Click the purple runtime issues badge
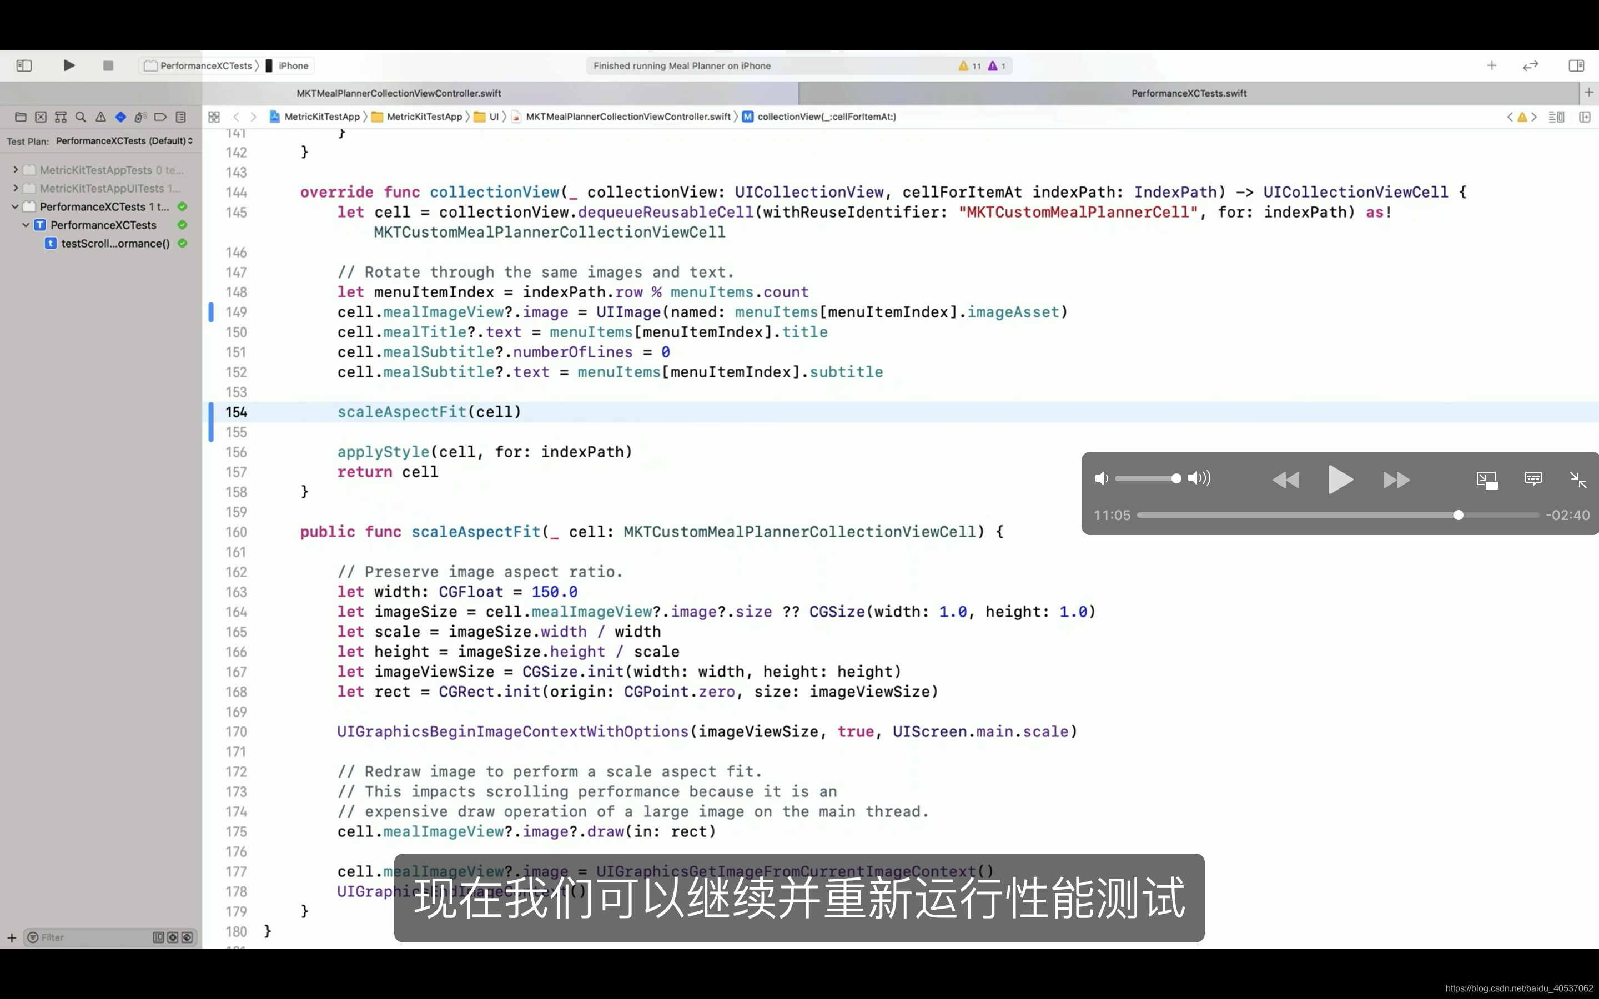Screen dimensions: 1599x999 [x=997, y=66]
